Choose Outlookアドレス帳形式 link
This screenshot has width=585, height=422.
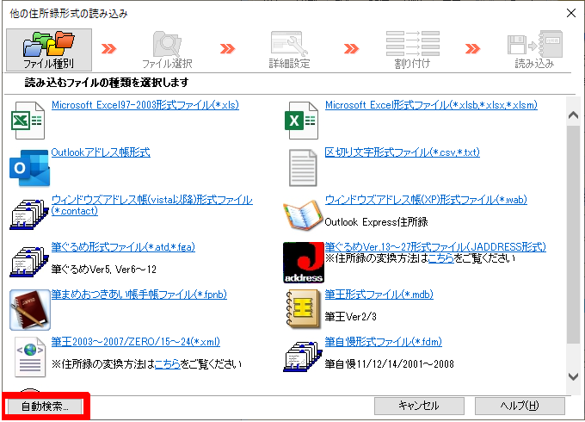coord(101,152)
